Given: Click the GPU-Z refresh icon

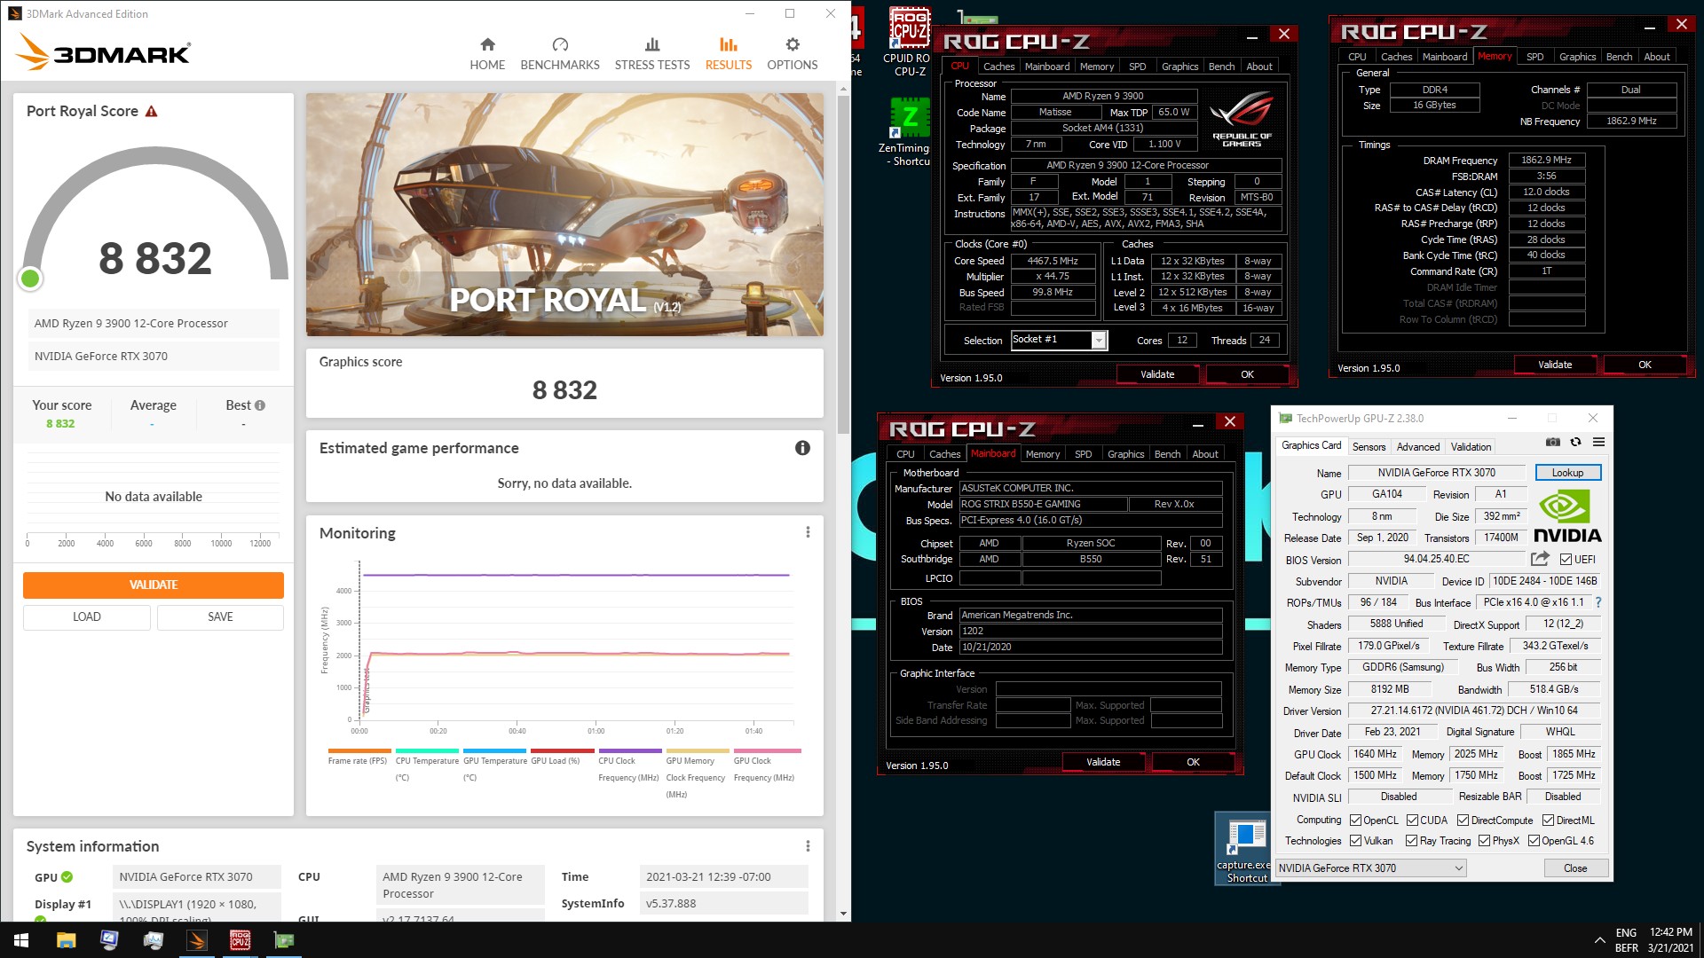Looking at the screenshot, I should pyautogui.click(x=1575, y=442).
